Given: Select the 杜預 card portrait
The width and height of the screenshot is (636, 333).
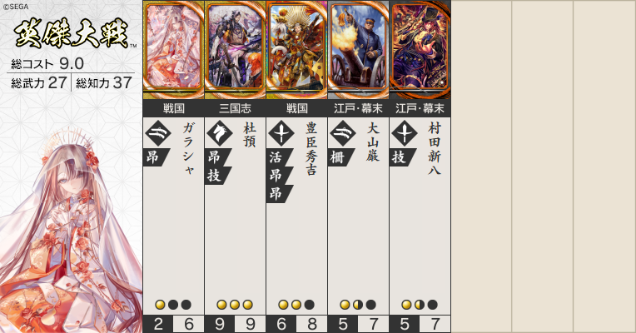Looking at the screenshot, I should pyautogui.click(x=236, y=49).
